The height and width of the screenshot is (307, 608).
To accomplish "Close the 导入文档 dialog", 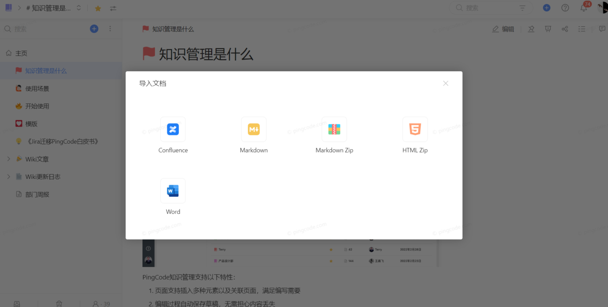I will click(446, 83).
